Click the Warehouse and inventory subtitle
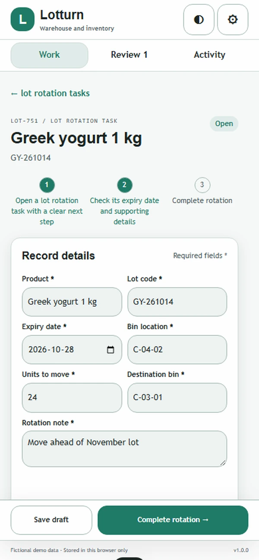The image size is (259, 560). (77, 28)
